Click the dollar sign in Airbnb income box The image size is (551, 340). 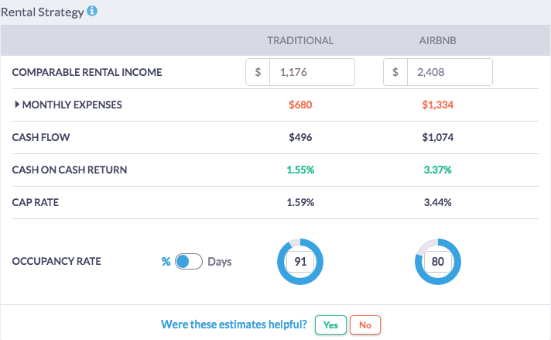396,72
